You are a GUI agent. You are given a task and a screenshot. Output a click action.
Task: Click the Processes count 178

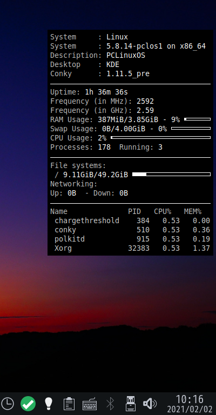tap(104, 147)
